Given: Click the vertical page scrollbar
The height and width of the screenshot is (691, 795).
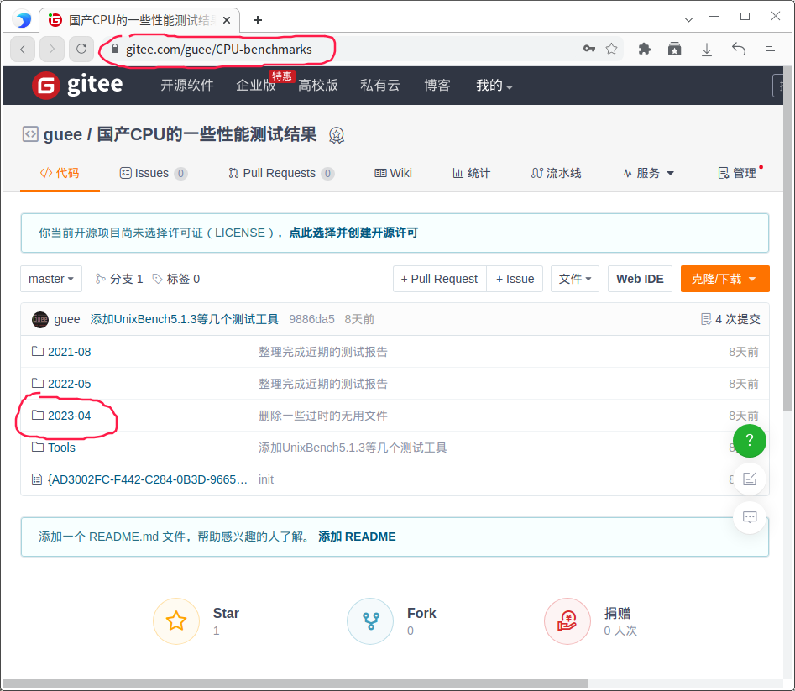Looking at the screenshot, I should point(787,238).
